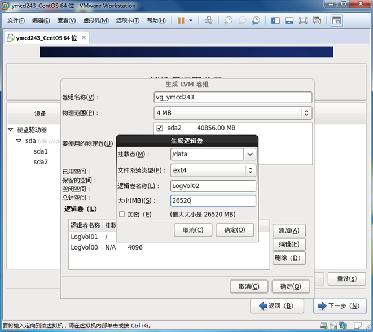This screenshot has width=373, height=332.
Task: Click the network adapter status icon
Action: click(x=343, y=325)
